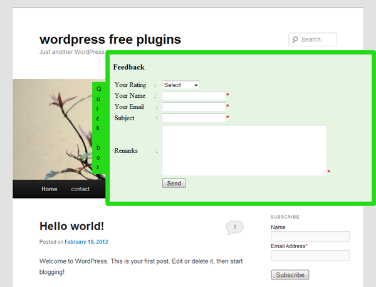Go to the Home menu item
This screenshot has height=287, width=376.
(x=49, y=189)
